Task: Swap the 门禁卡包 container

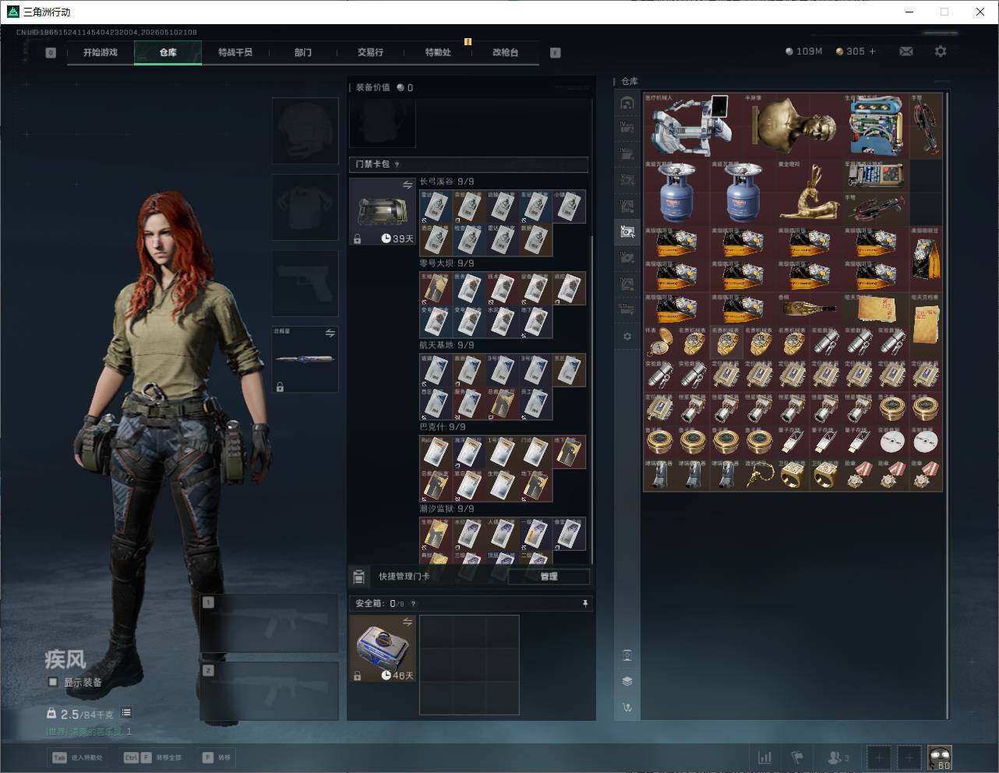Action: [x=408, y=185]
